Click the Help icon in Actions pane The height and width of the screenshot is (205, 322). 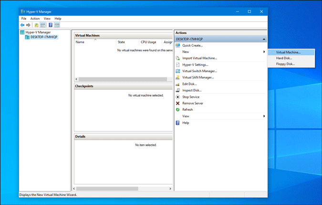[178, 123]
